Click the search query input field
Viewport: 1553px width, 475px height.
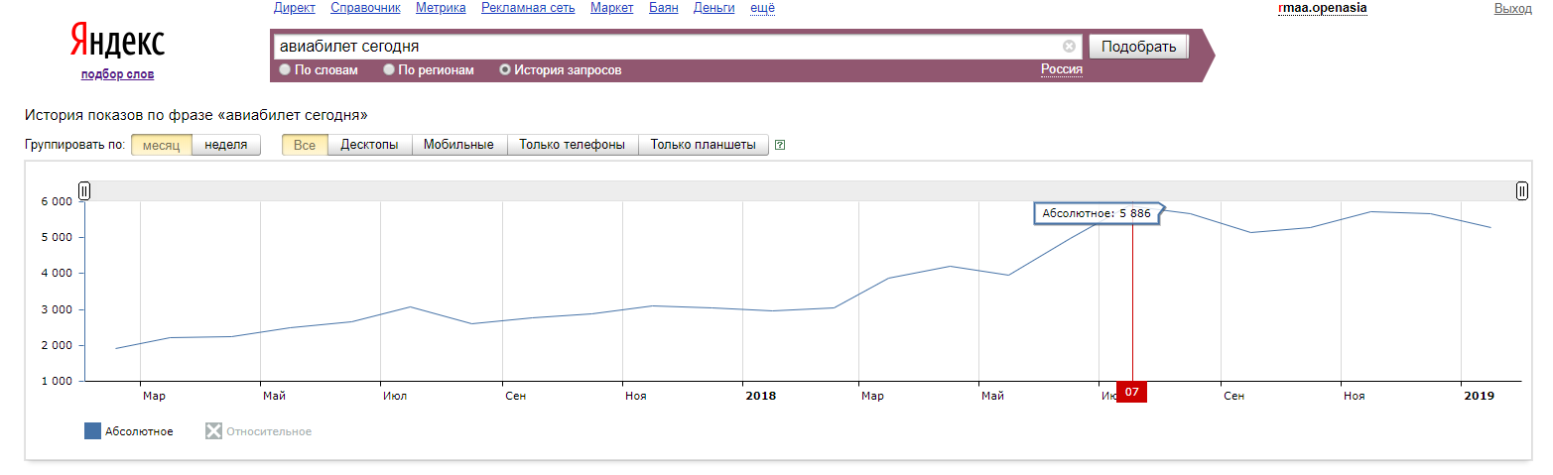tap(665, 47)
